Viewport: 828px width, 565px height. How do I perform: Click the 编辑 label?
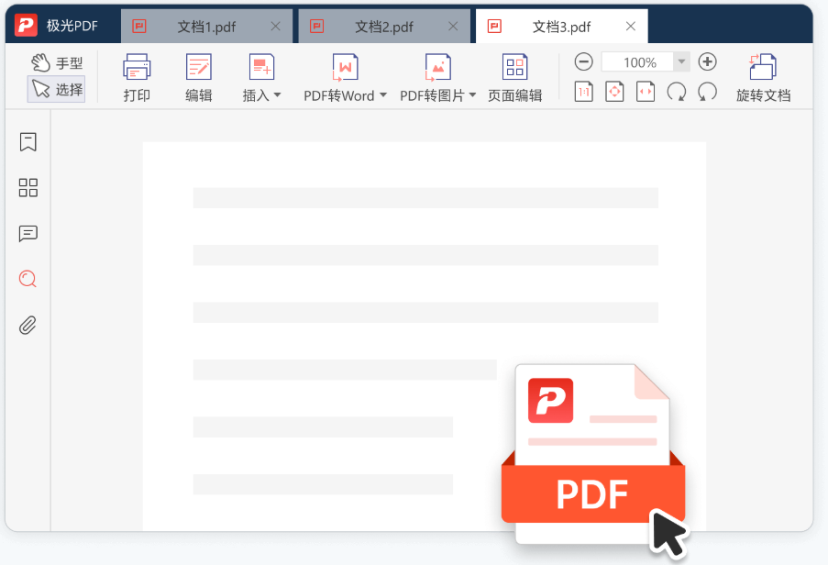[199, 95]
